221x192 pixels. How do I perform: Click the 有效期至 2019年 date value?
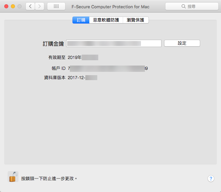coord(83,58)
